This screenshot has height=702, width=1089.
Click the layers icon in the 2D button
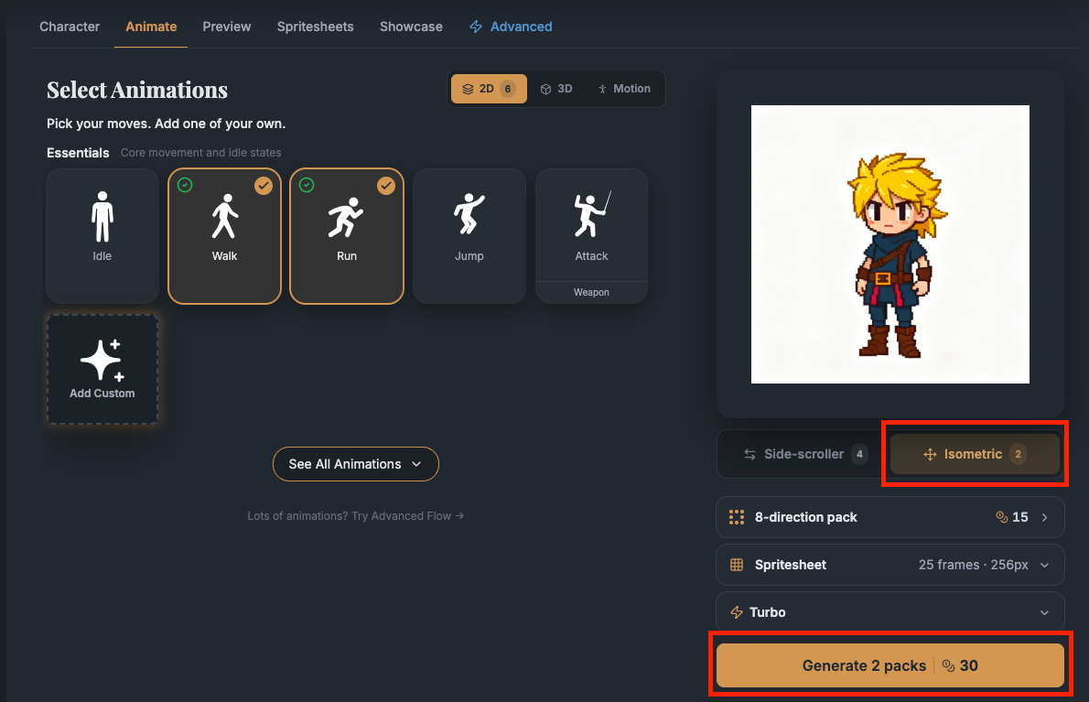(x=469, y=89)
